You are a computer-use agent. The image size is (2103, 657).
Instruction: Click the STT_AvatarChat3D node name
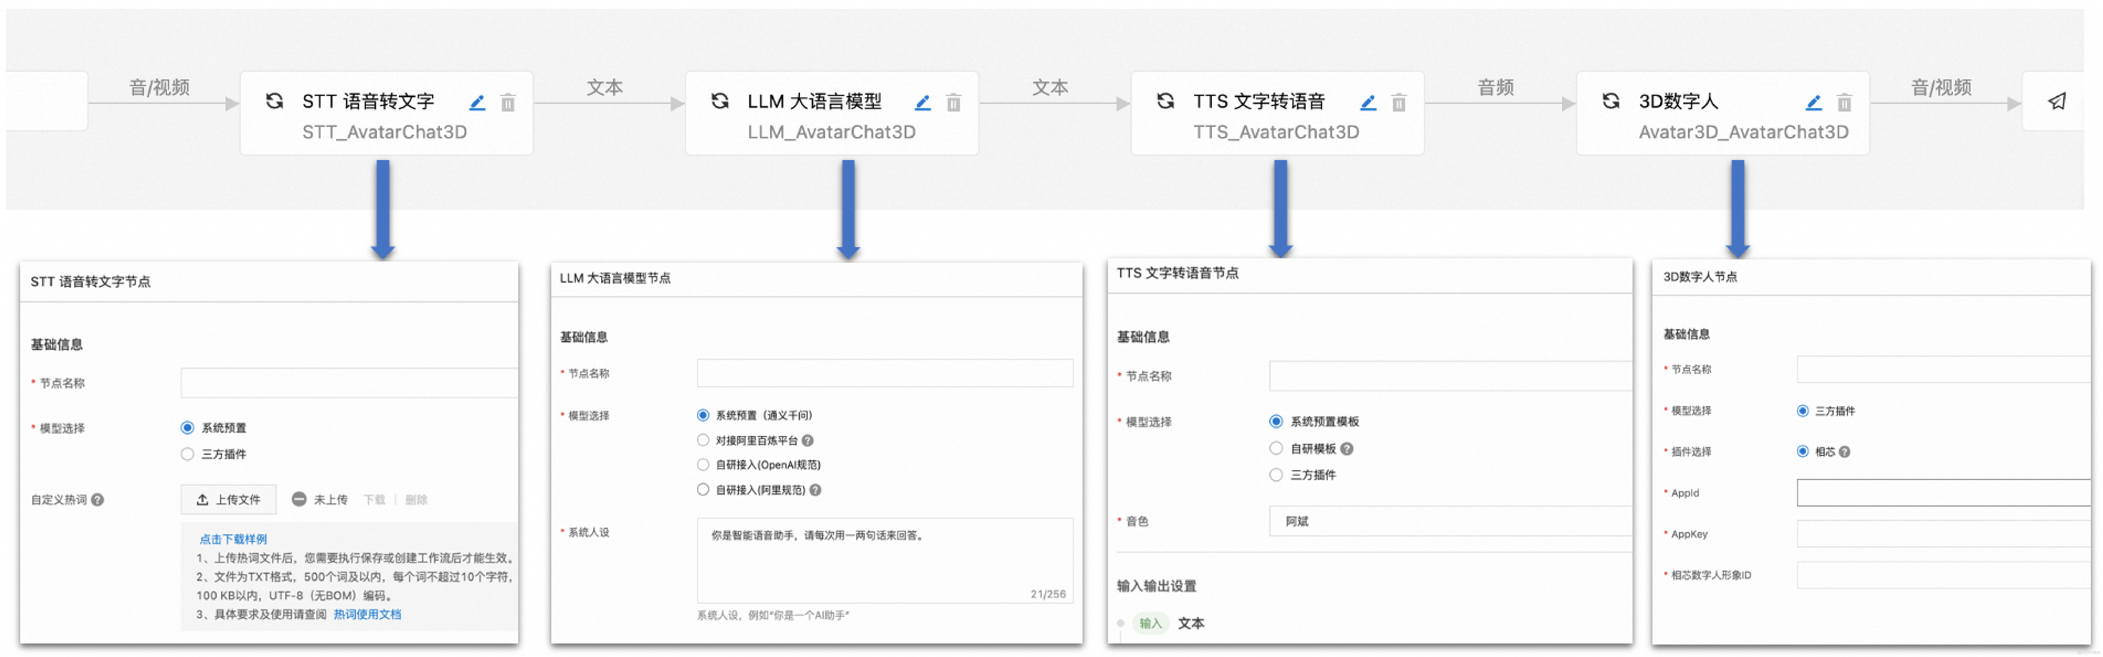385,132
